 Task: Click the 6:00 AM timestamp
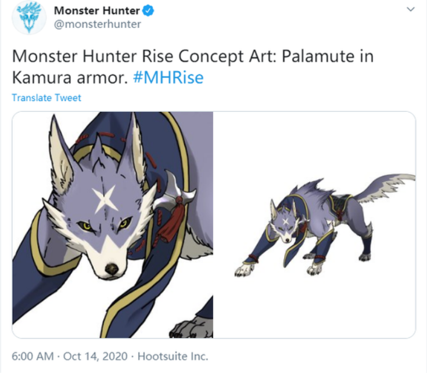33,357
